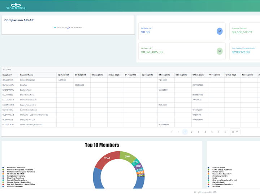Image resolution: width=260 pixels, height=195 pixels.
Task: Click the Suppliers panel label
Action: click(x=7, y=69)
